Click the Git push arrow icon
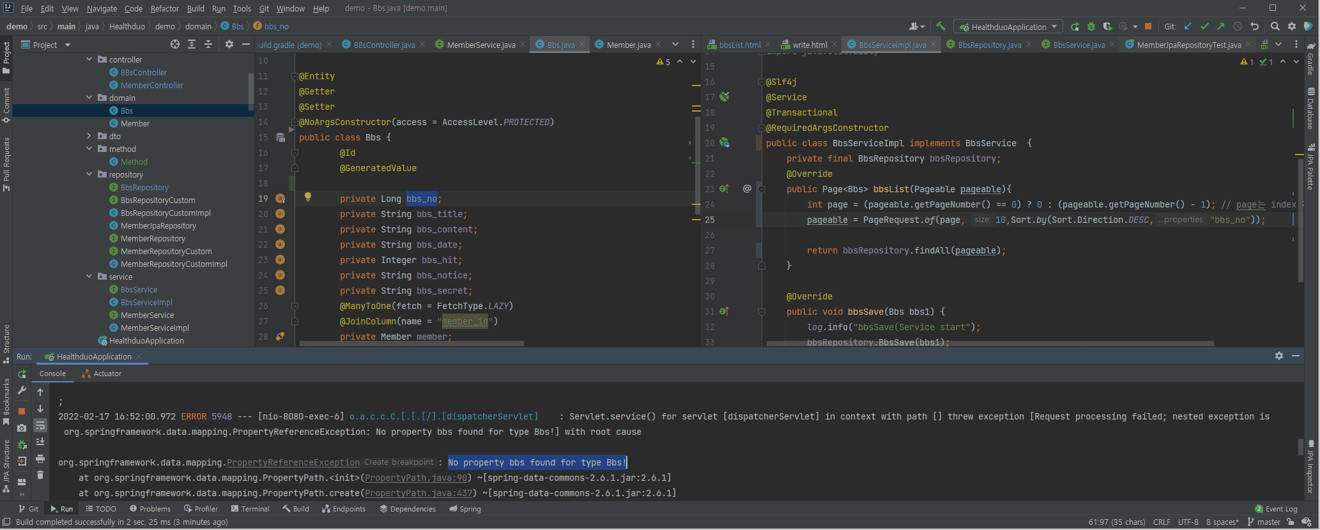Image resolution: width=1320 pixels, height=530 pixels. [1221, 27]
